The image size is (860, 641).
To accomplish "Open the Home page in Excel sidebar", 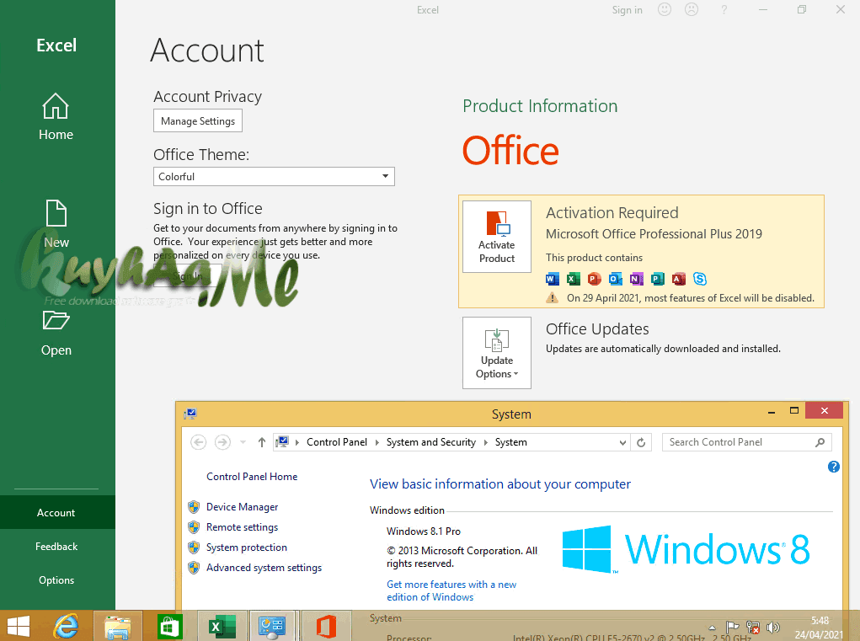I will pyautogui.click(x=56, y=116).
